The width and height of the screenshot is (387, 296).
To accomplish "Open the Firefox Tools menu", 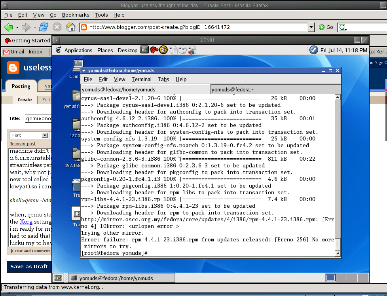I will 101,15.
